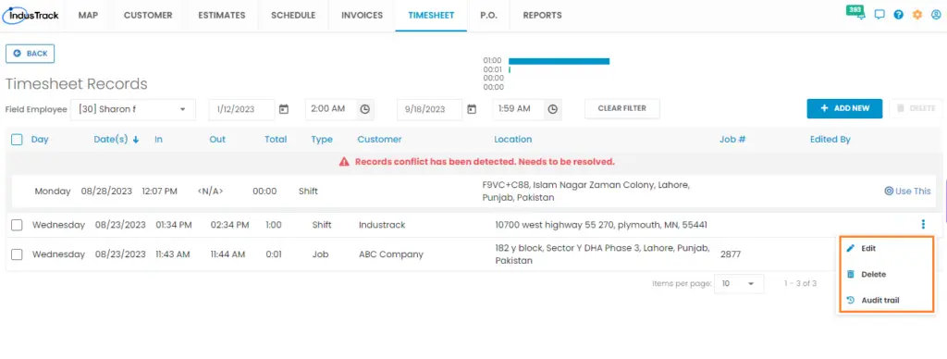Click the Islam Nagar Zaman Colony location
947x359 pixels.
[x=585, y=191]
